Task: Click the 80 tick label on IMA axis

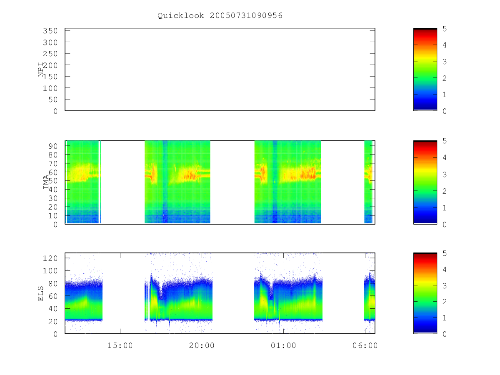Action: tap(53, 155)
